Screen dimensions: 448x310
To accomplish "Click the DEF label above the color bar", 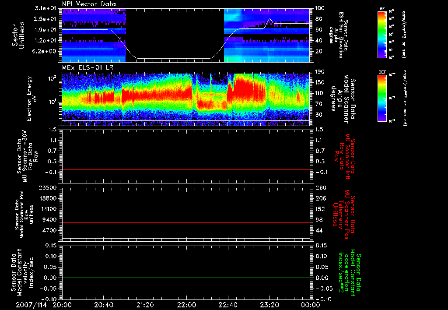I will coord(382,72).
